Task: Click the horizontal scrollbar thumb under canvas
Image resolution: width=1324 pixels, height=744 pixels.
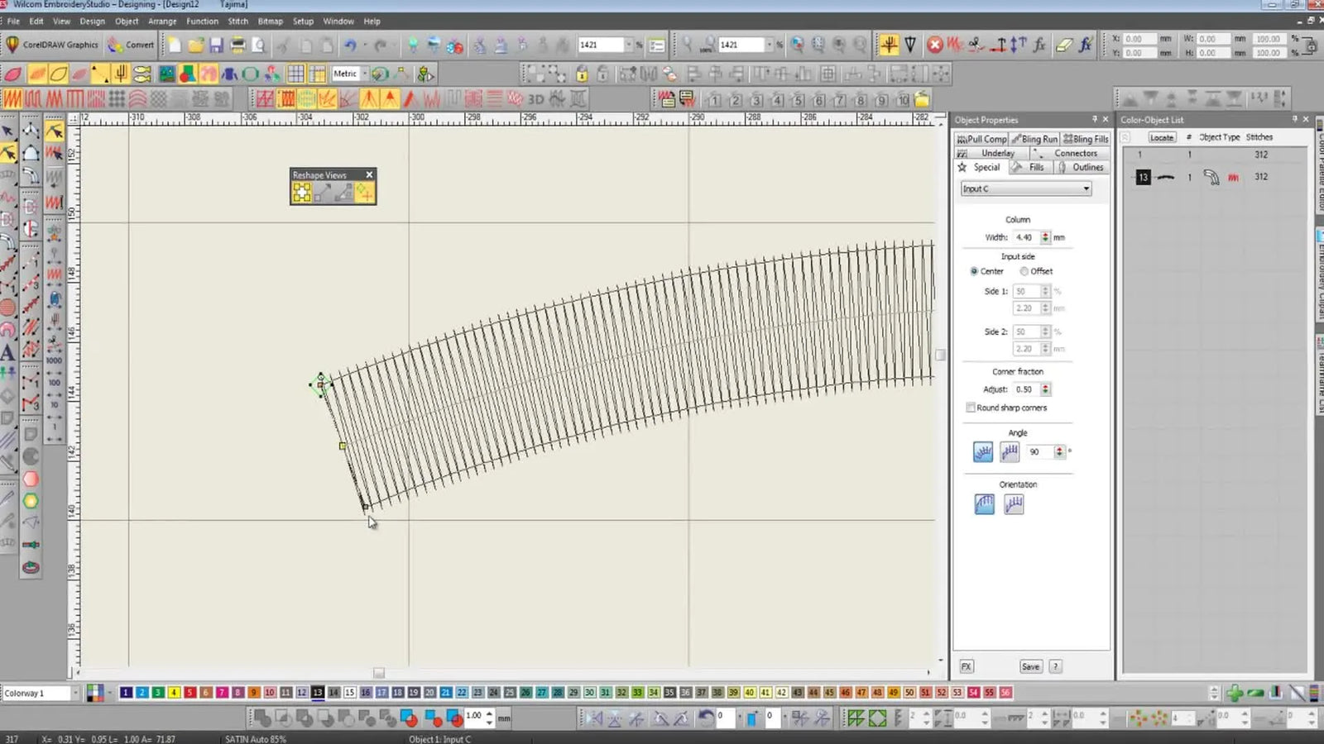Action: point(379,673)
